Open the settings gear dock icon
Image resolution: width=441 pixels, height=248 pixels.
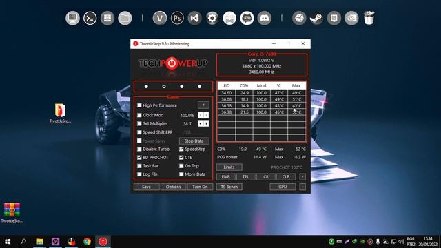212,19
